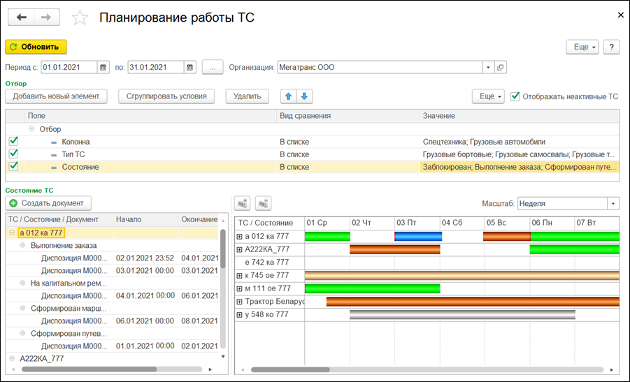630x382 pixels.
Task: Click 'Создать документ' button
Action: pyautogui.click(x=48, y=203)
